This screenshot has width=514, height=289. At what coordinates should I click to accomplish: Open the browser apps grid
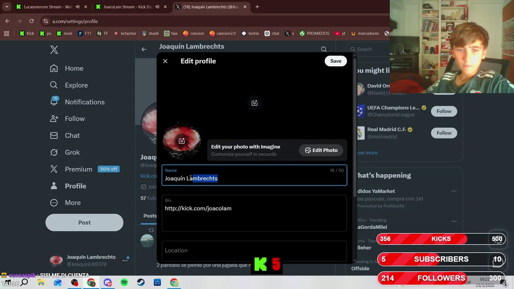click(x=6, y=33)
